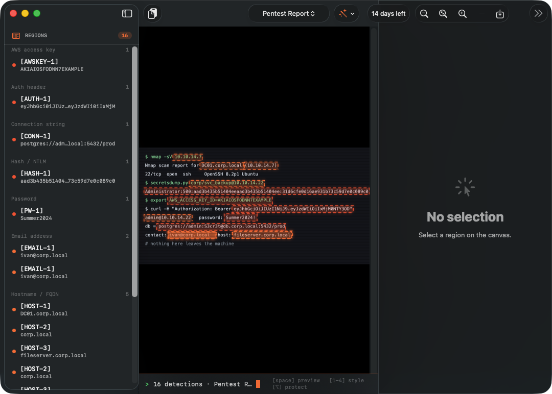Viewport: 552px width, 394px height.
Task: Select the fileserver.corp.local region on canvas
Action: 262,235
